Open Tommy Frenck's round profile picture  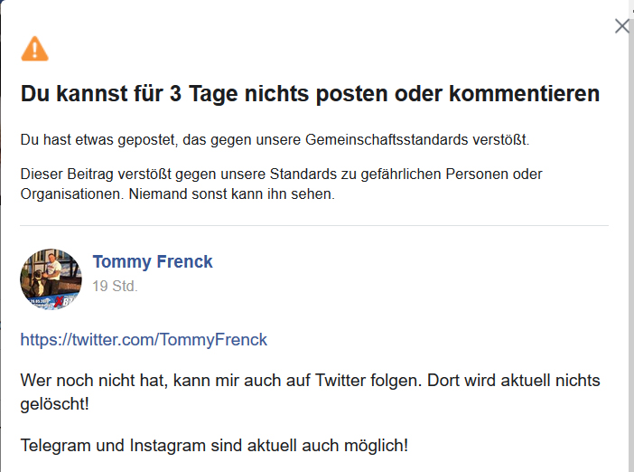(x=51, y=279)
